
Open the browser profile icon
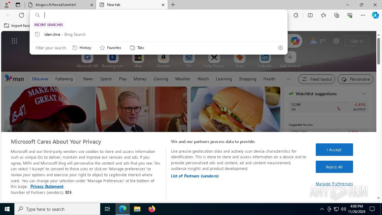coord(7,5)
